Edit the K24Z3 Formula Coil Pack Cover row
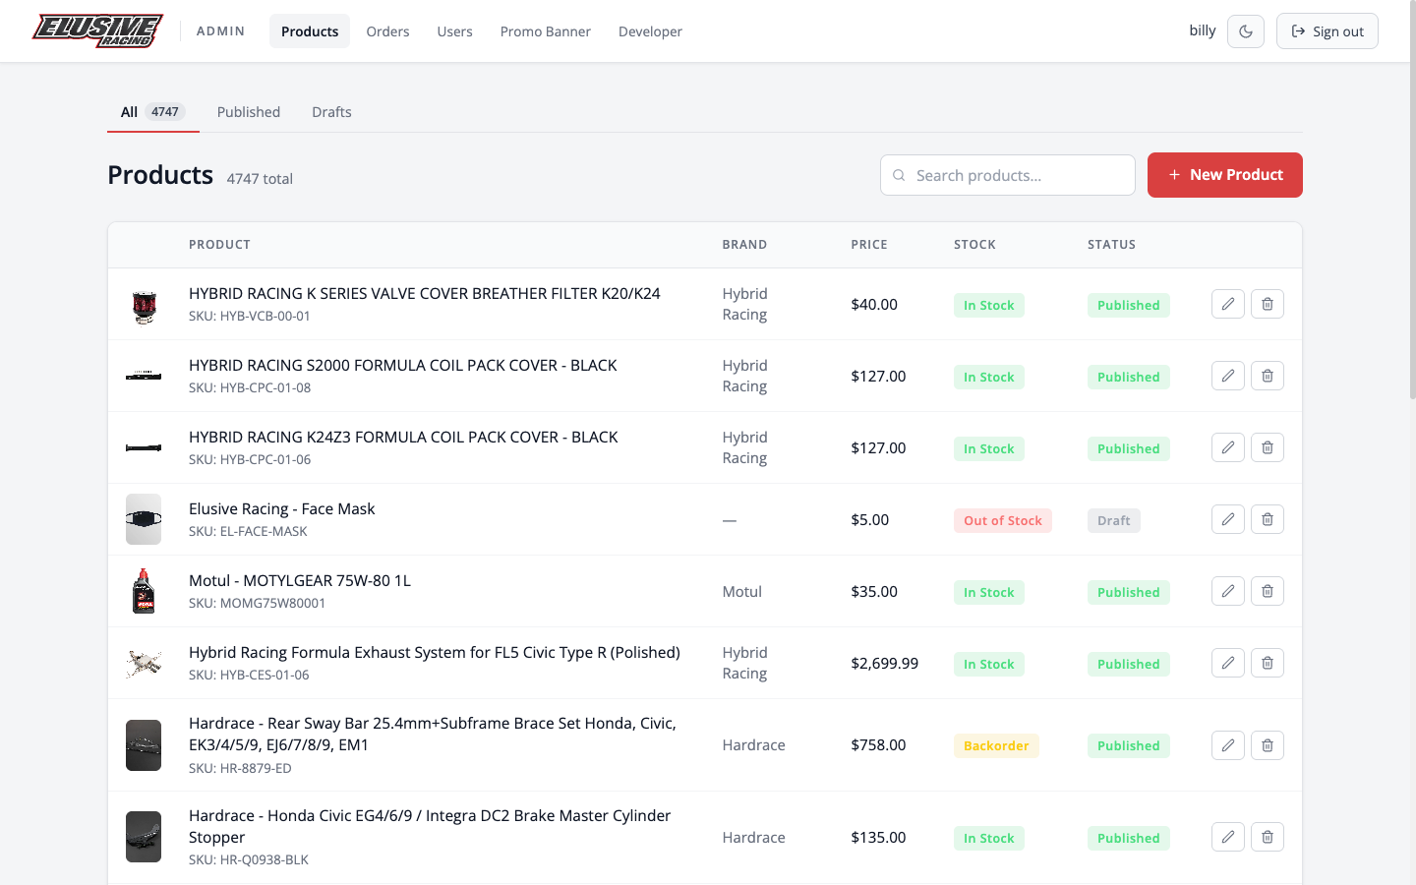The image size is (1416, 885). coord(1228,447)
